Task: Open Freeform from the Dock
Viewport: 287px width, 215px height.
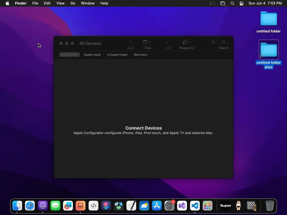Action: point(68,206)
